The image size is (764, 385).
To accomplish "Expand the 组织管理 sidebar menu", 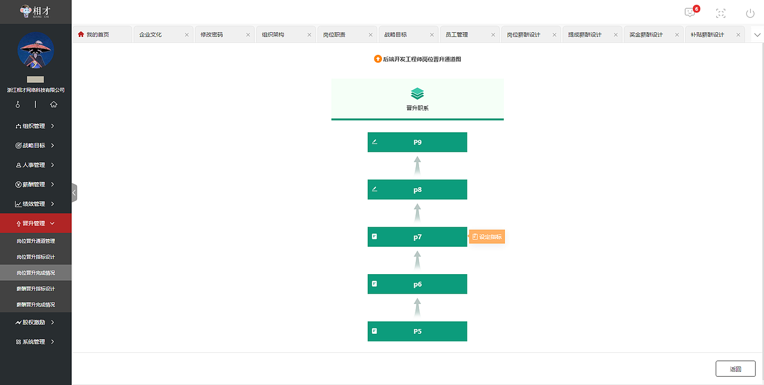I will pos(36,126).
